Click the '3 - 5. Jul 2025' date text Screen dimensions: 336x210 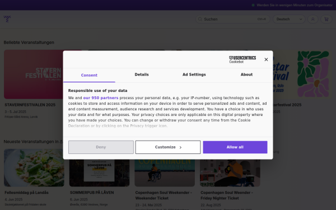point(16,111)
